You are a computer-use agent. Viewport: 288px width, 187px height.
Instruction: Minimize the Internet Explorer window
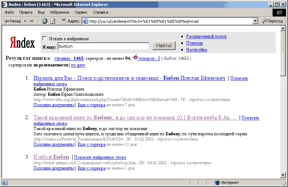tap(271, 5)
